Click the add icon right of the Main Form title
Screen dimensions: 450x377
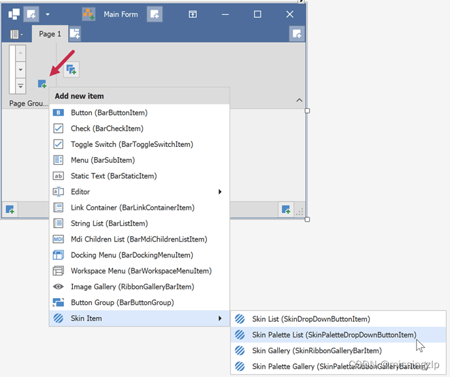[155, 14]
